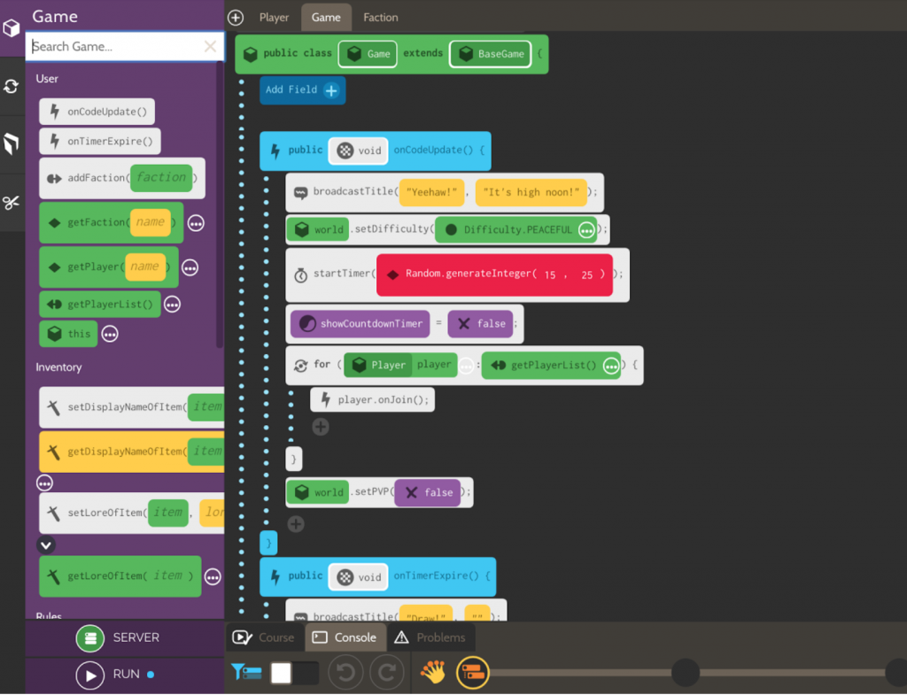
Task: Expand options for getPlayerList() block in palette
Action: point(173,305)
